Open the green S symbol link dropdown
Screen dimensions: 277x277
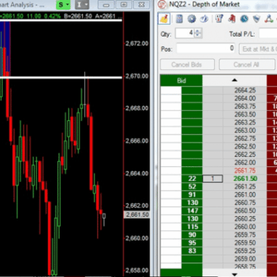(x=63, y=5)
